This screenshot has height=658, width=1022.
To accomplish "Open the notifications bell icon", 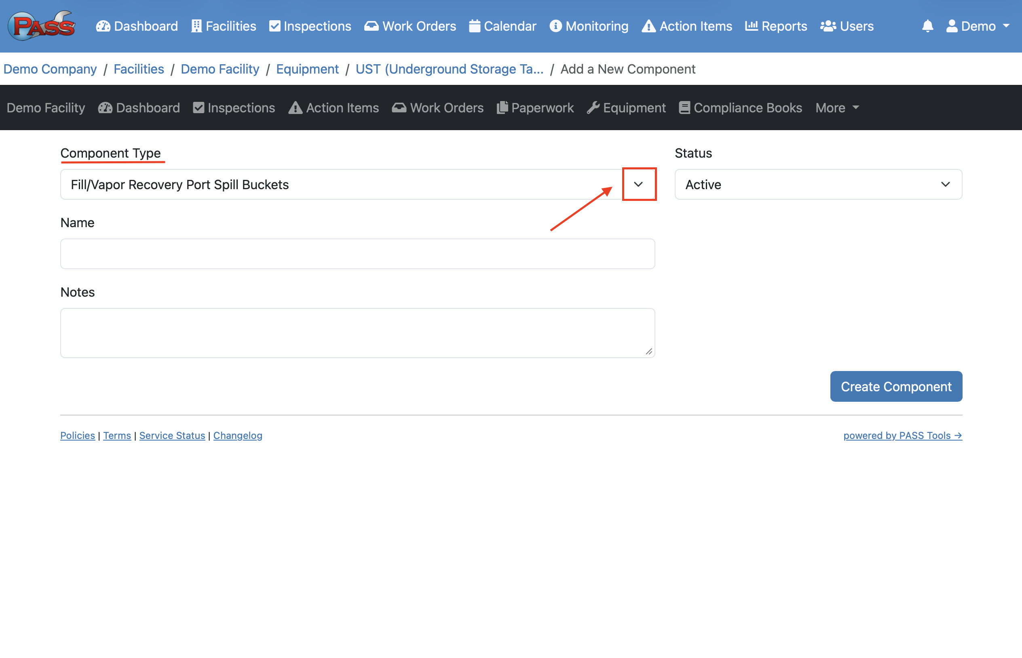I will [927, 26].
